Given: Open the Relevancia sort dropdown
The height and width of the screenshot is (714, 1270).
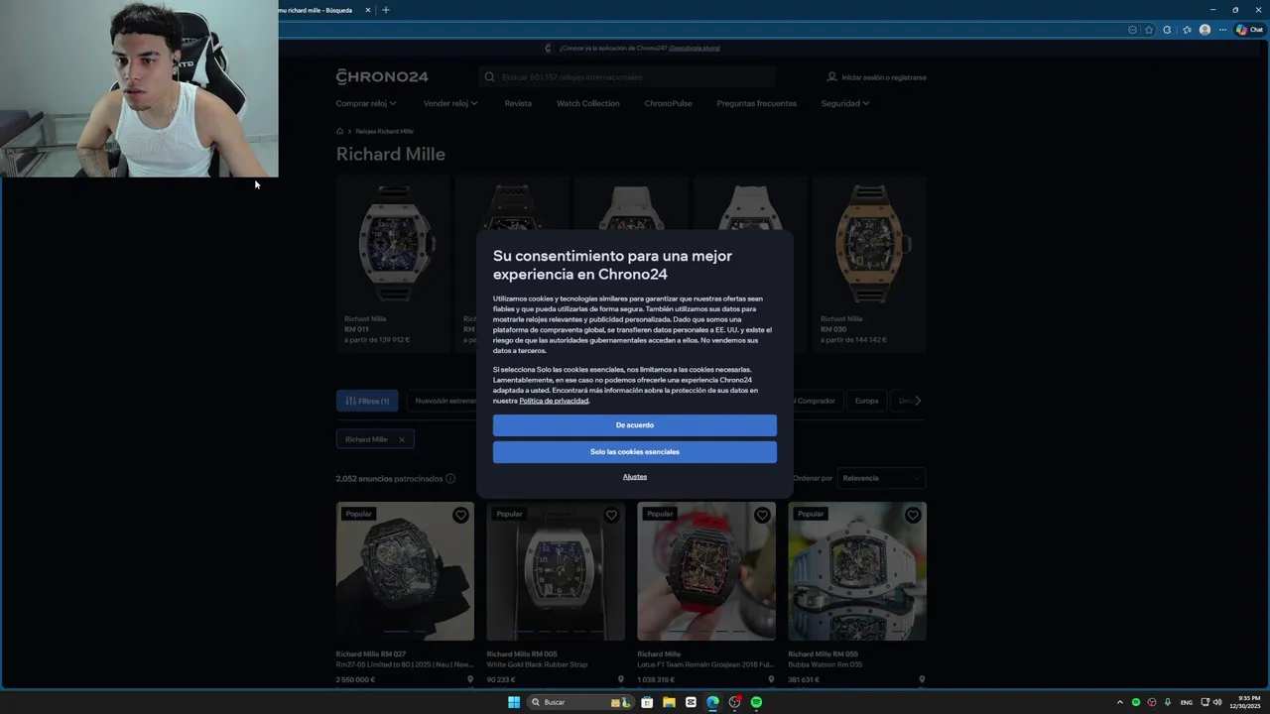Looking at the screenshot, I should click(x=881, y=478).
